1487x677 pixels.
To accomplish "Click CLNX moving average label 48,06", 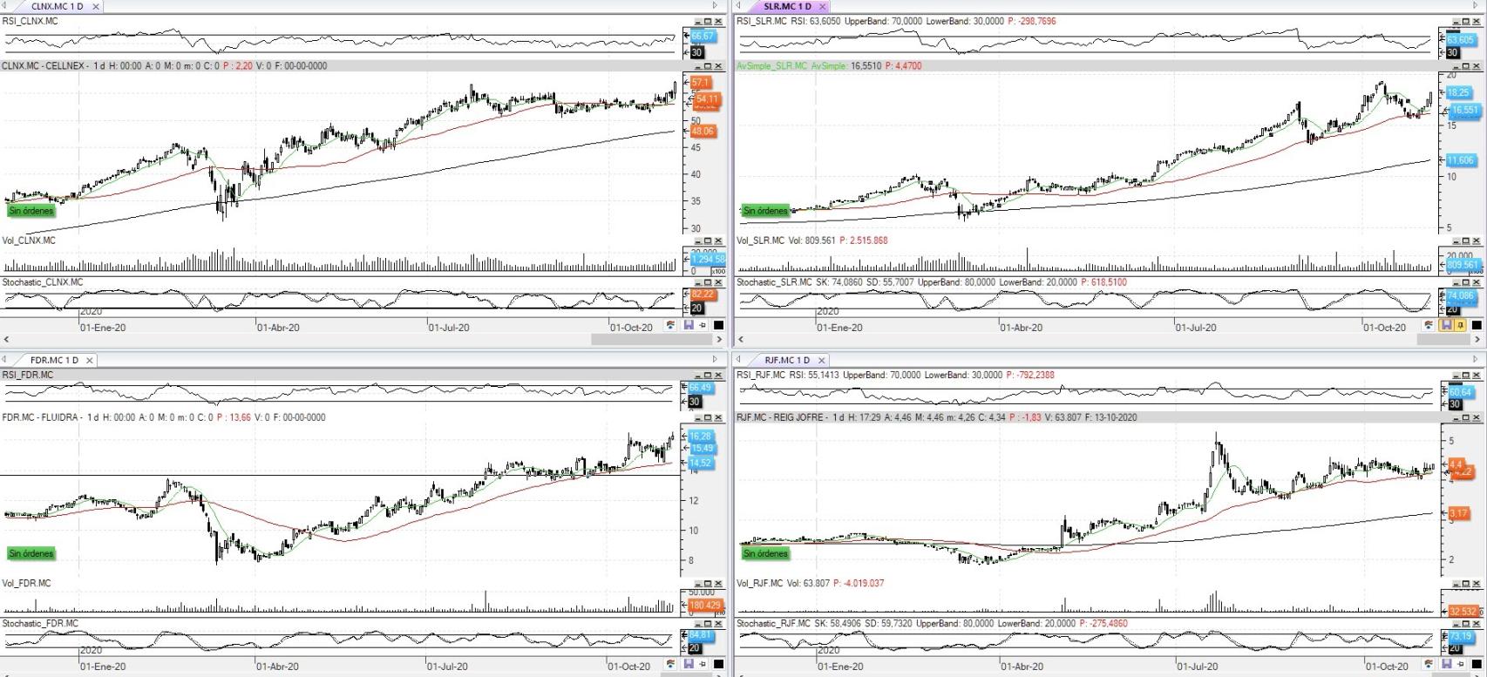I will pos(703,131).
